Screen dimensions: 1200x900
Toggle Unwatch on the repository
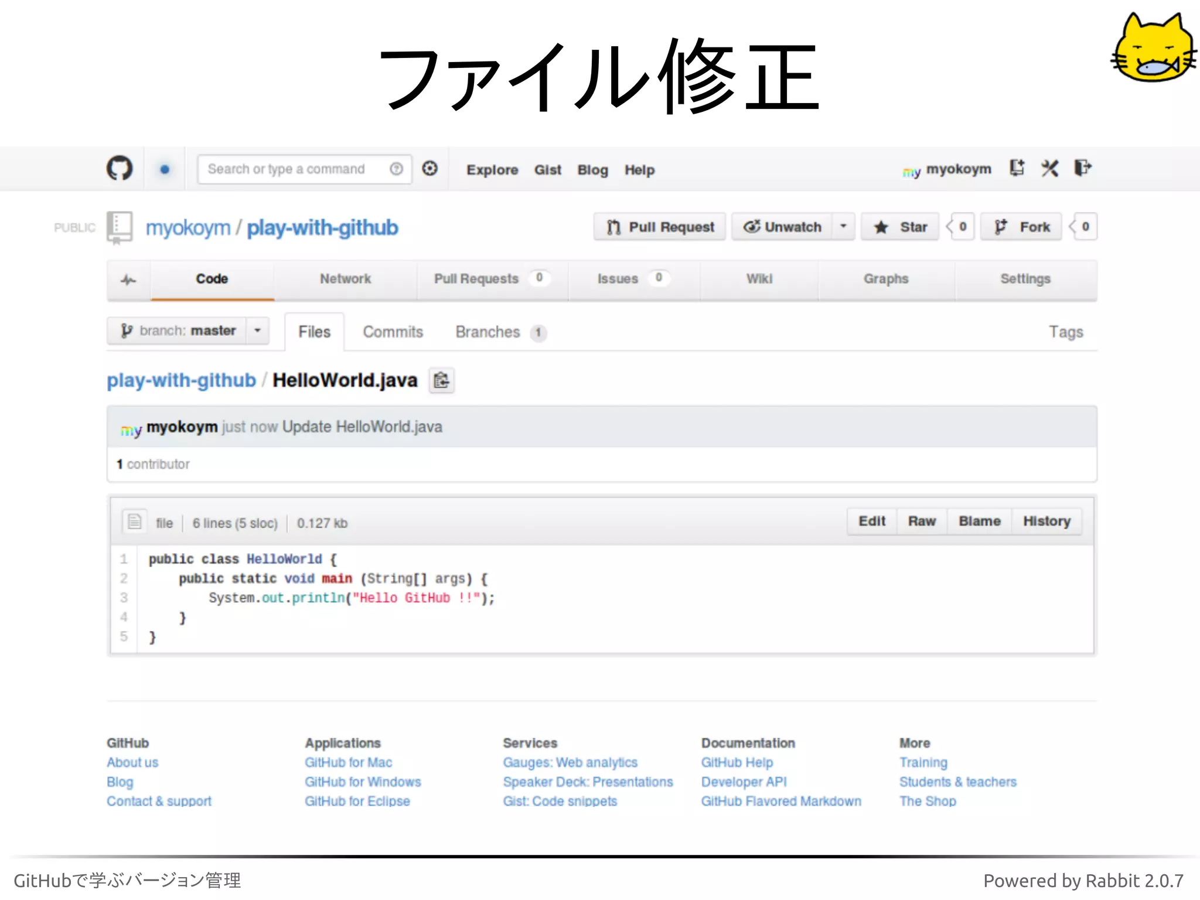[782, 227]
